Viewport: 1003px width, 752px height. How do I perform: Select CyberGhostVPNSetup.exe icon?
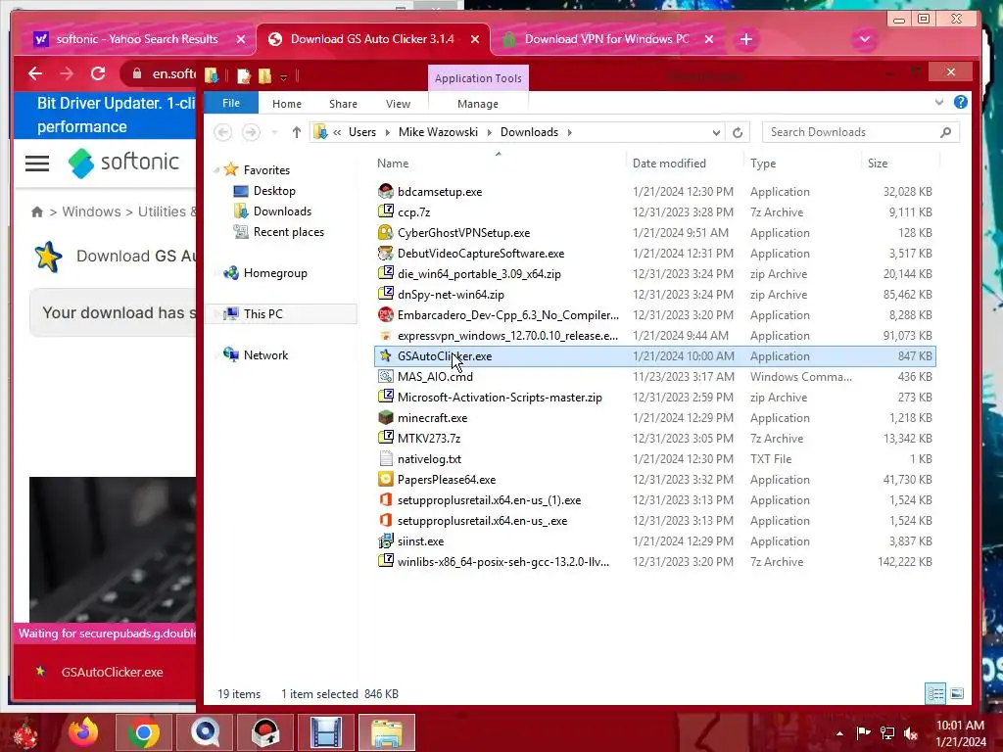pos(385,232)
